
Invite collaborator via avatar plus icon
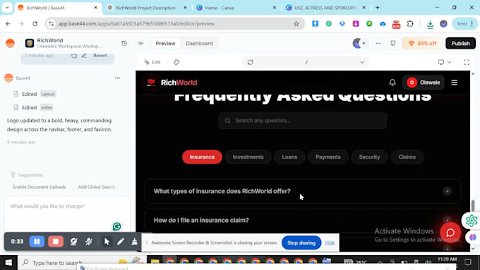pos(364,43)
